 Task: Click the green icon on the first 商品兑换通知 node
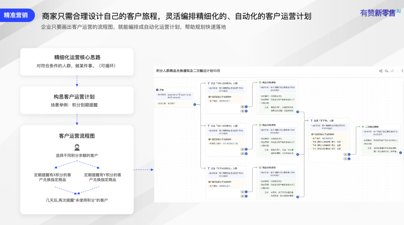click(260, 82)
